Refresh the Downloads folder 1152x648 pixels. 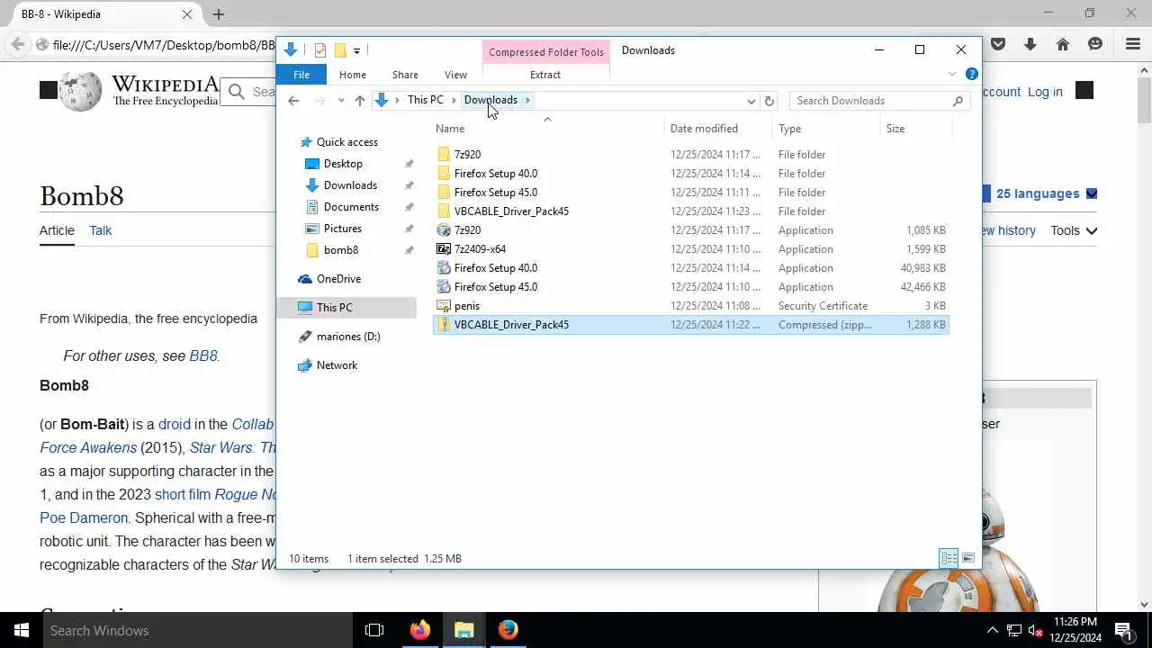click(x=769, y=101)
